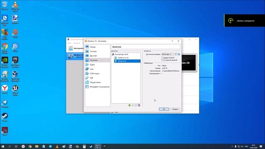The image size is (265, 149).
Task: Click the remove attachment icon under storage tree
Action: point(139,105)
